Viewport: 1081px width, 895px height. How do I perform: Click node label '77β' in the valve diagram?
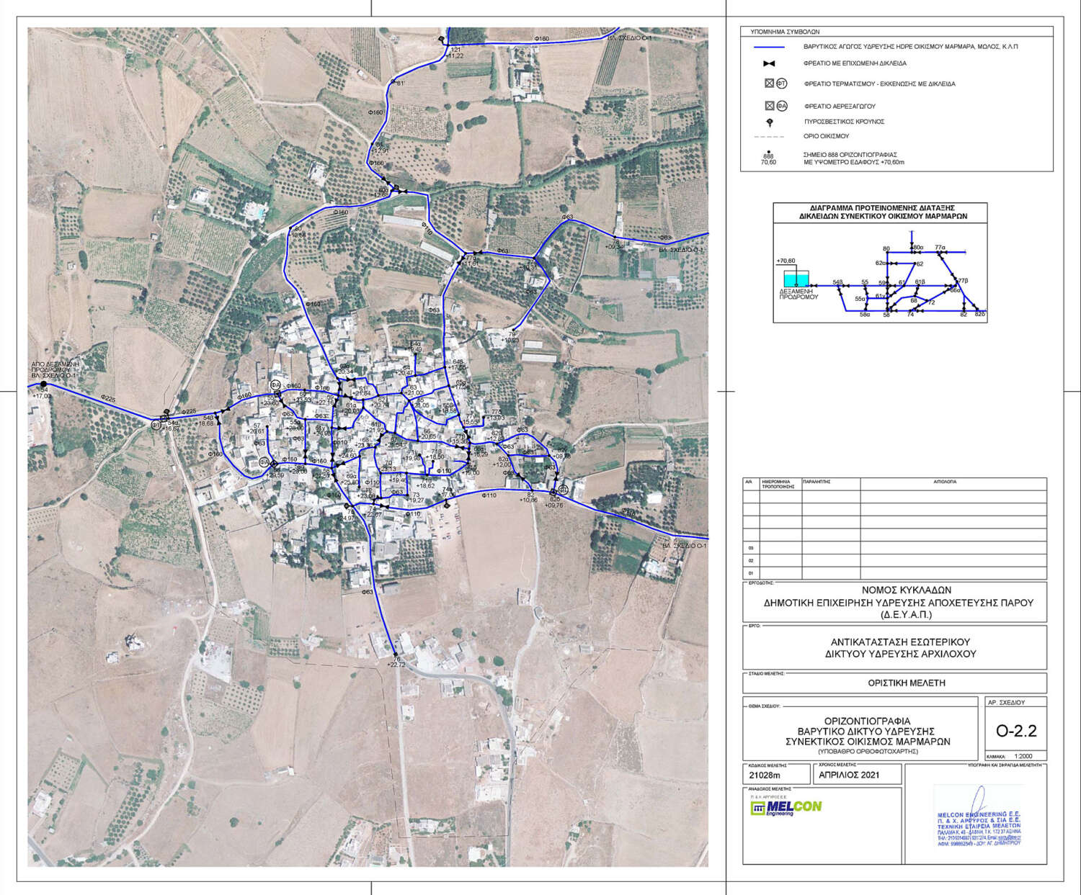(964, 279)
